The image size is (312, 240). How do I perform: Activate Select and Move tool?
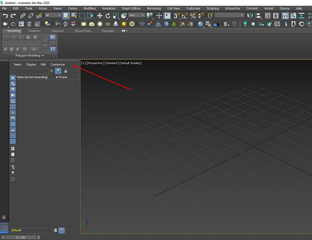click(100, 16)
